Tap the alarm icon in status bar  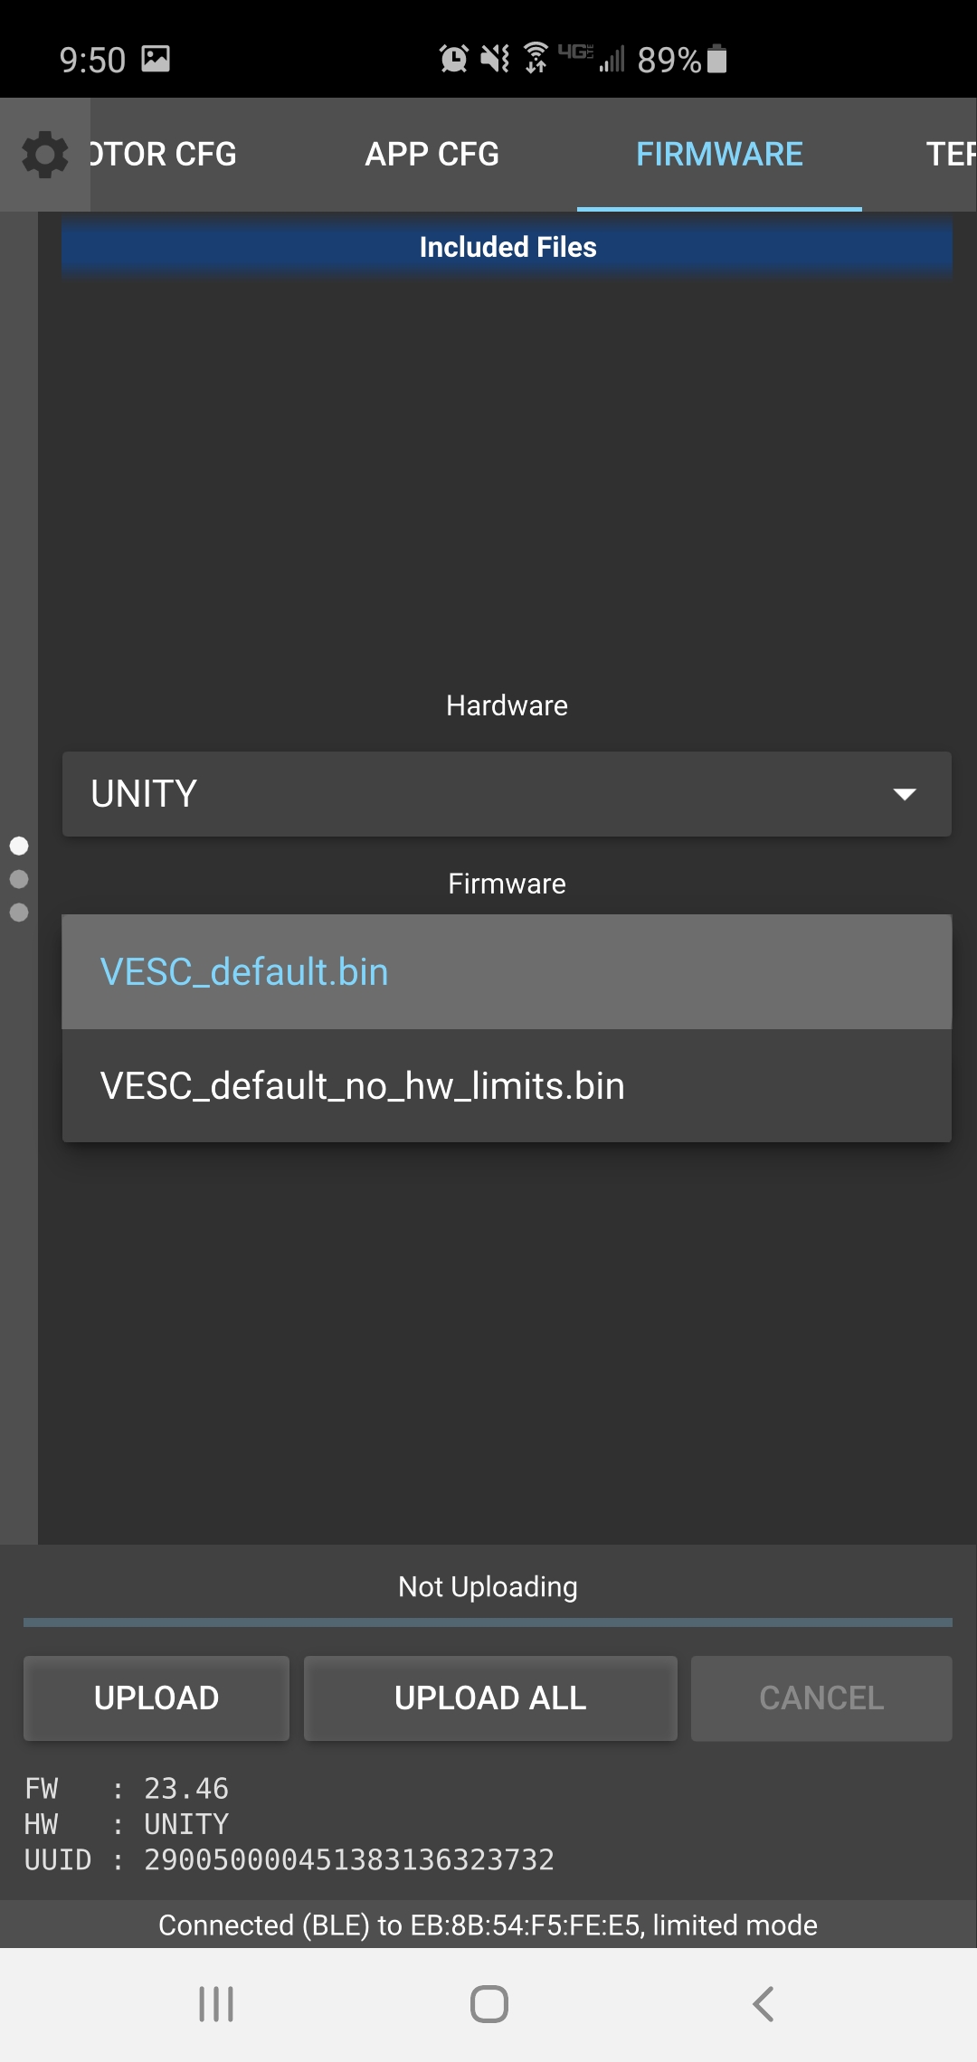(x=453, y=59)
